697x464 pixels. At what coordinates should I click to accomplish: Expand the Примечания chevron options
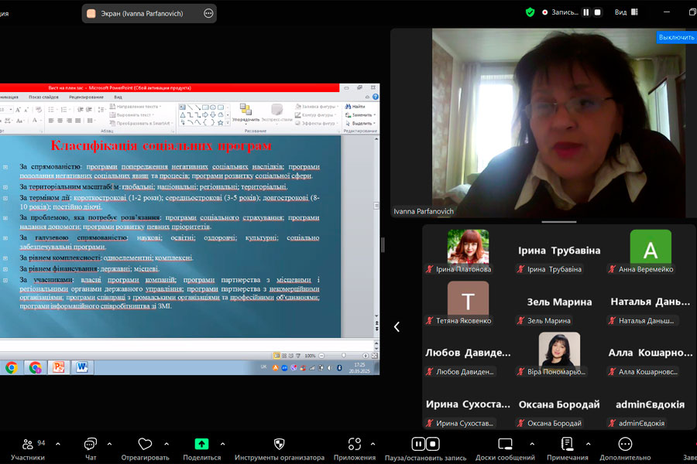(x=588, y=444)
